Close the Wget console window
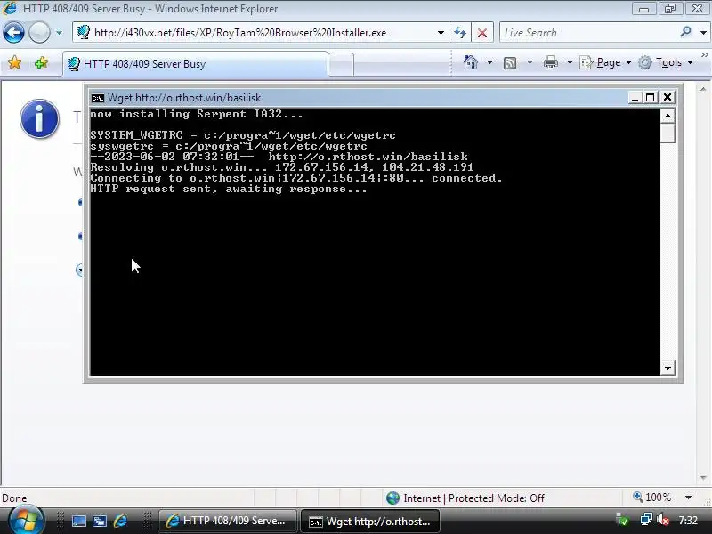712x534 pixels. [667, 98]
